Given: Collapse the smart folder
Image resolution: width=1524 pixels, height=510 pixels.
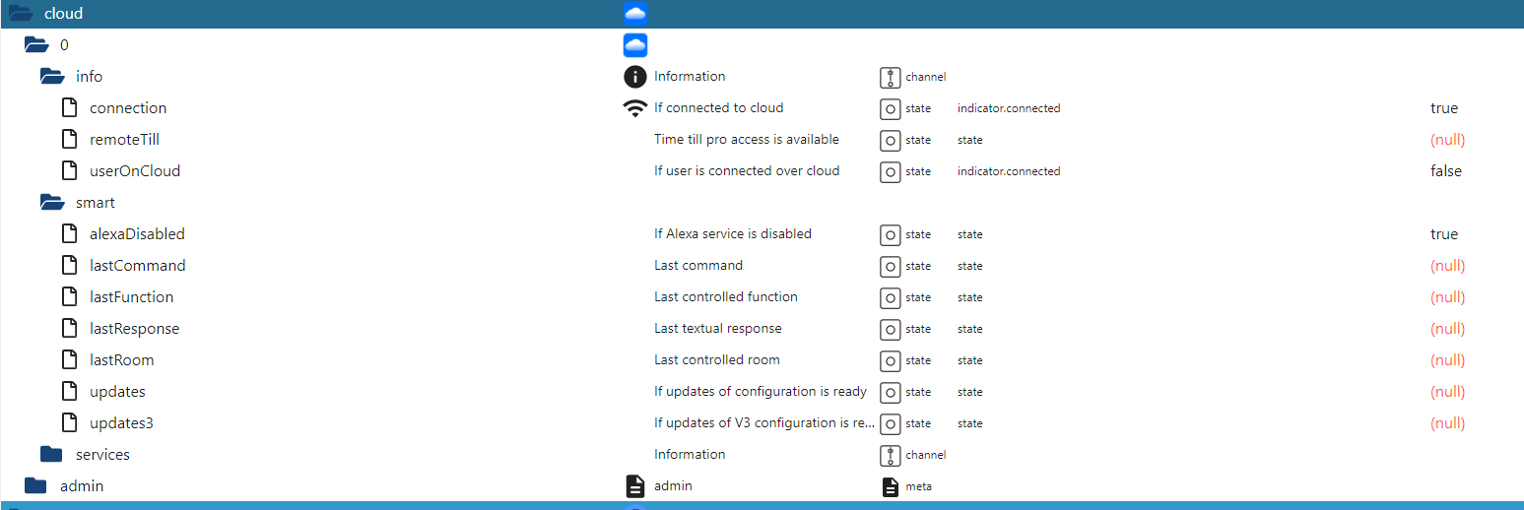Looking at the screenshot, I should pyautogui.click(x=52, y=203).
